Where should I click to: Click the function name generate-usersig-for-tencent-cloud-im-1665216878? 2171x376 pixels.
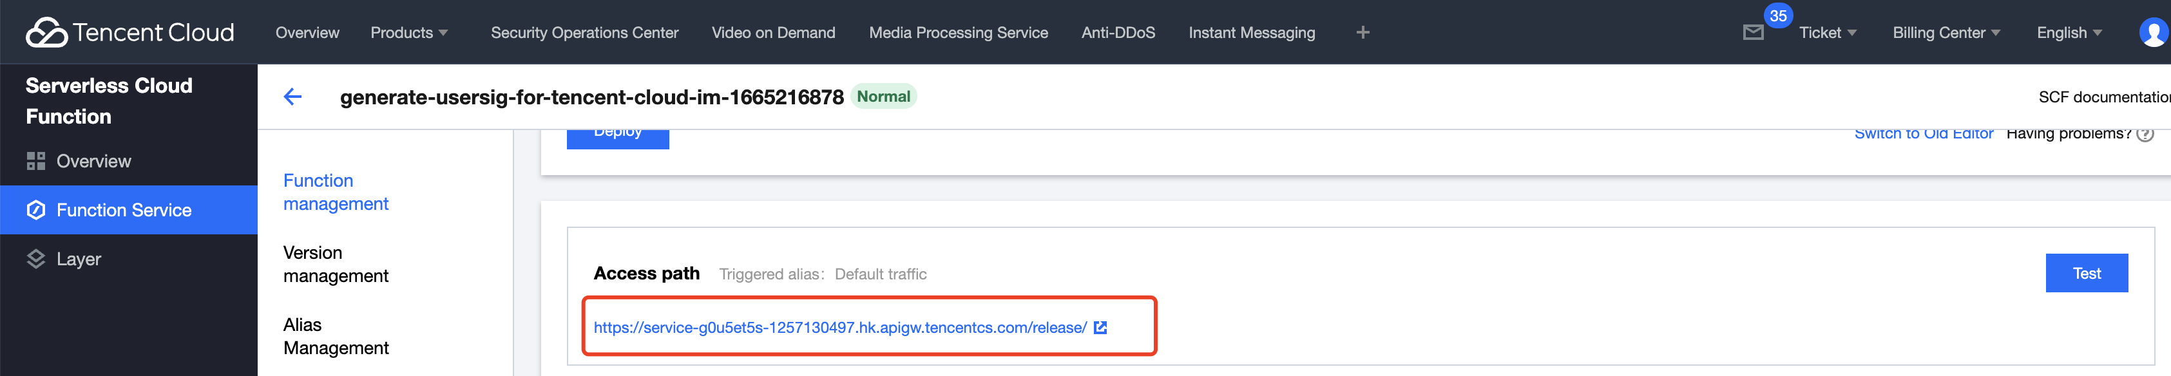[x=591, y=97]
